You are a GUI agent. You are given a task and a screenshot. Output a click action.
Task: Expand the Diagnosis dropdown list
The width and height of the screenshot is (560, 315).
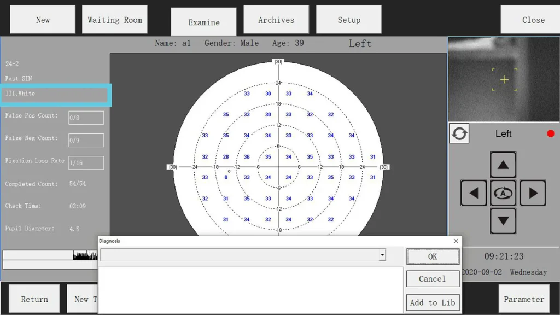coord(382,255)
